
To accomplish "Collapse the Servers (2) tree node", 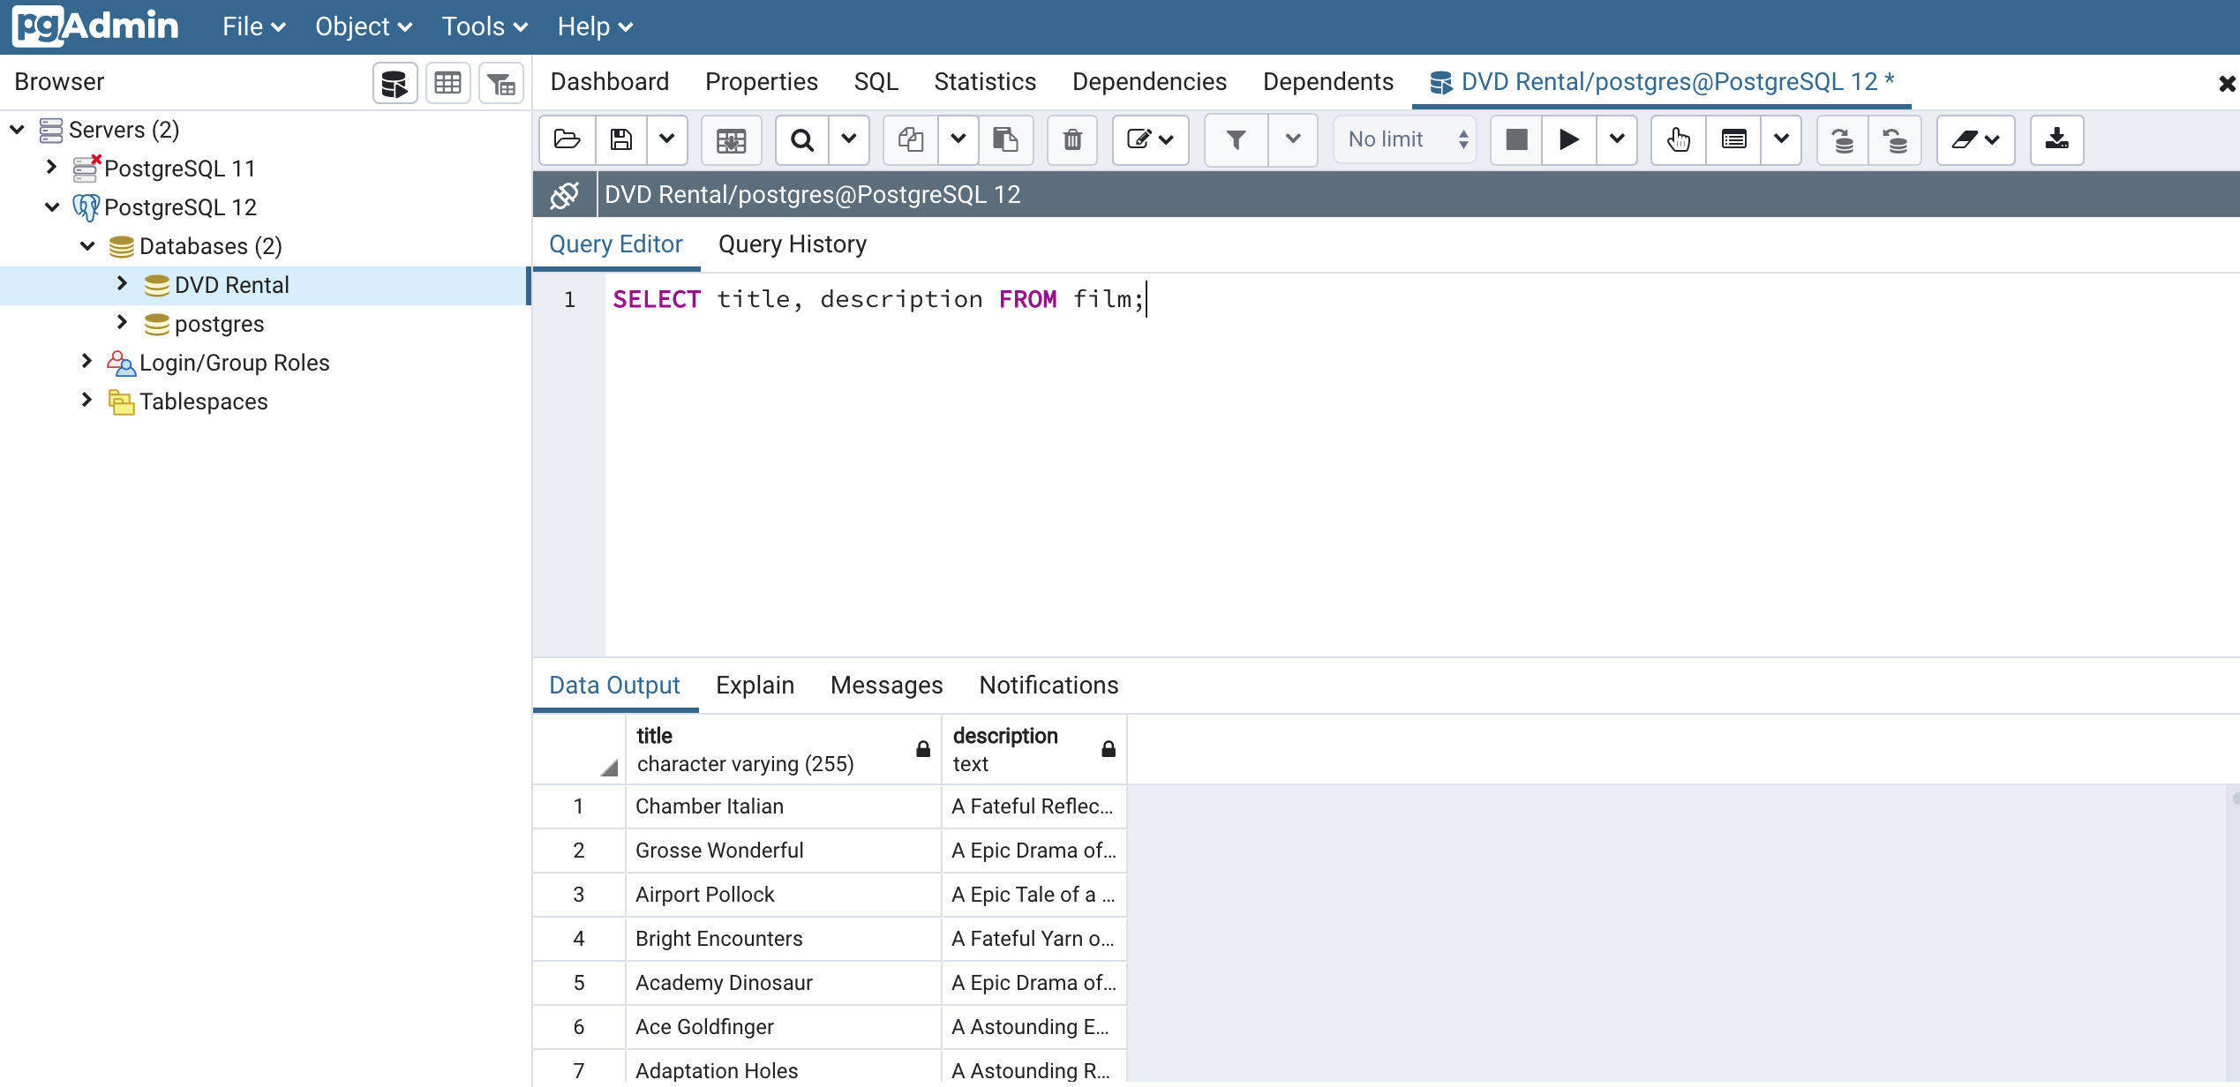I will click(17, 130).
